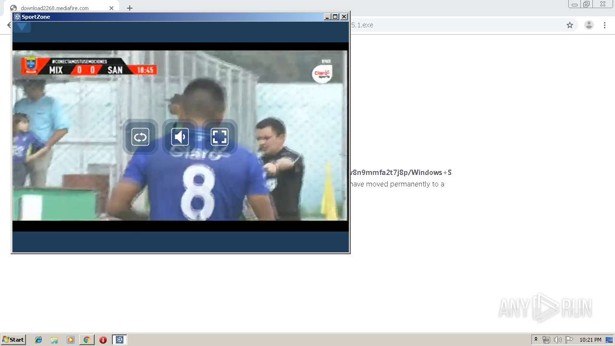
Task: Open the SportZone dropdown triangle menu
Action: 22,27
